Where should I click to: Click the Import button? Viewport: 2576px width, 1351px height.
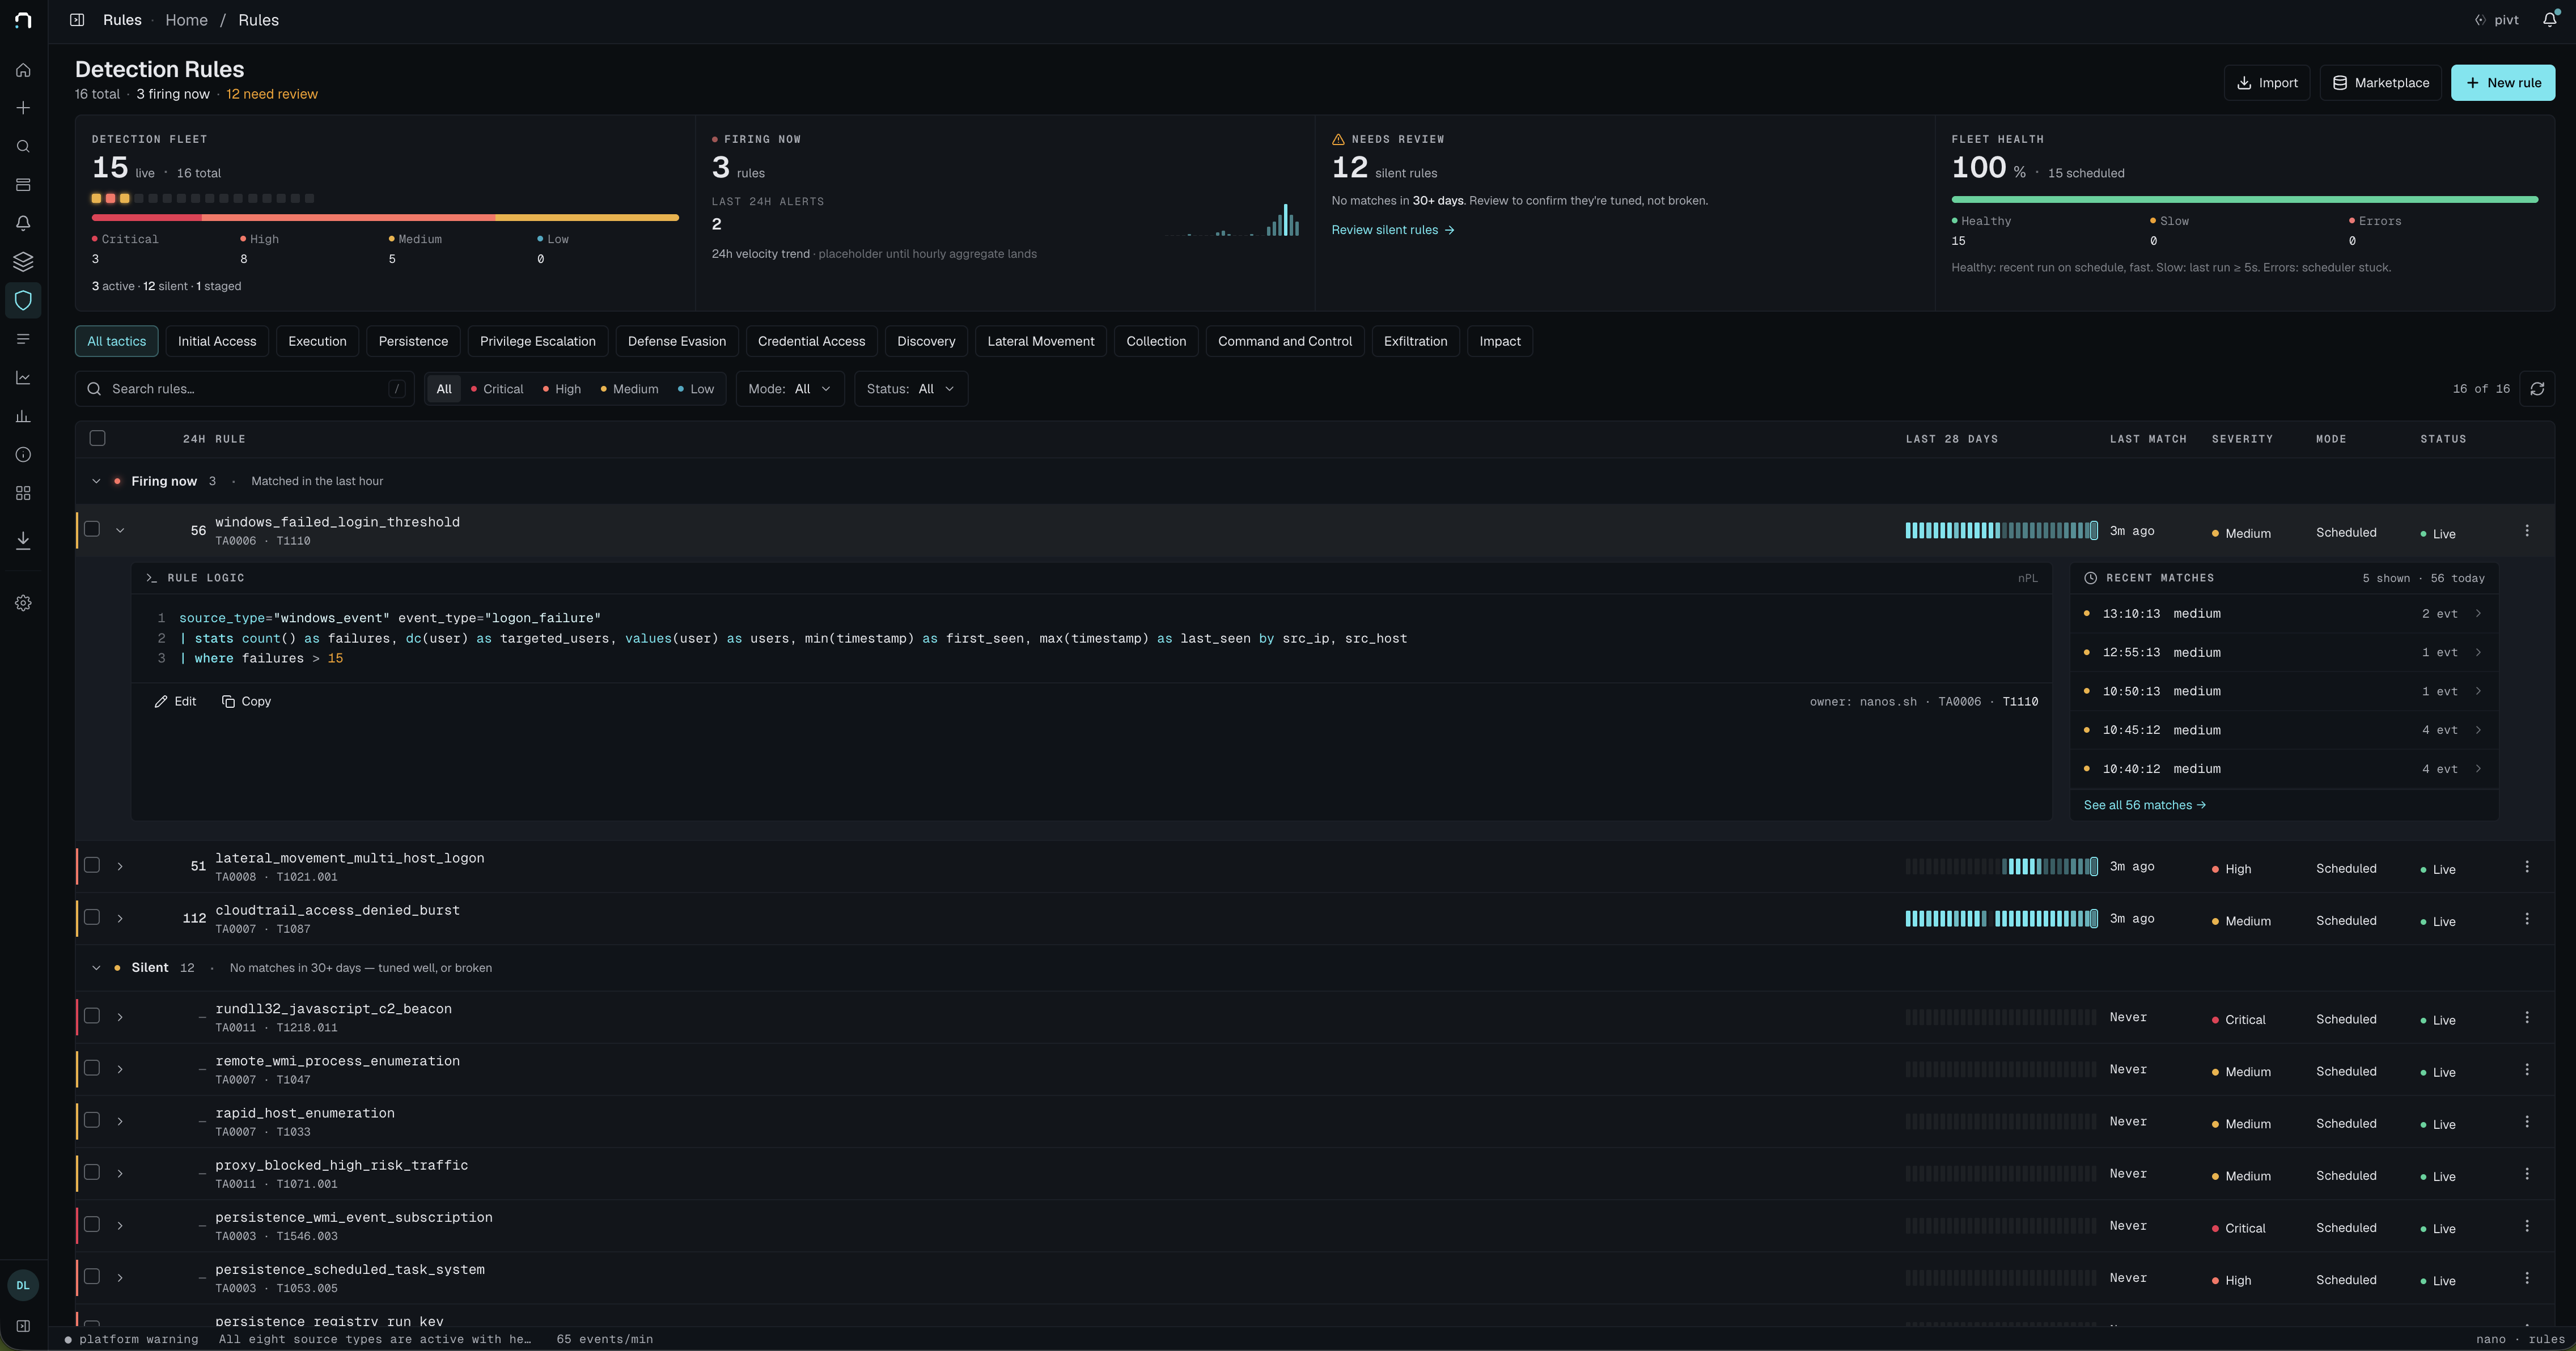point(2267,83)
